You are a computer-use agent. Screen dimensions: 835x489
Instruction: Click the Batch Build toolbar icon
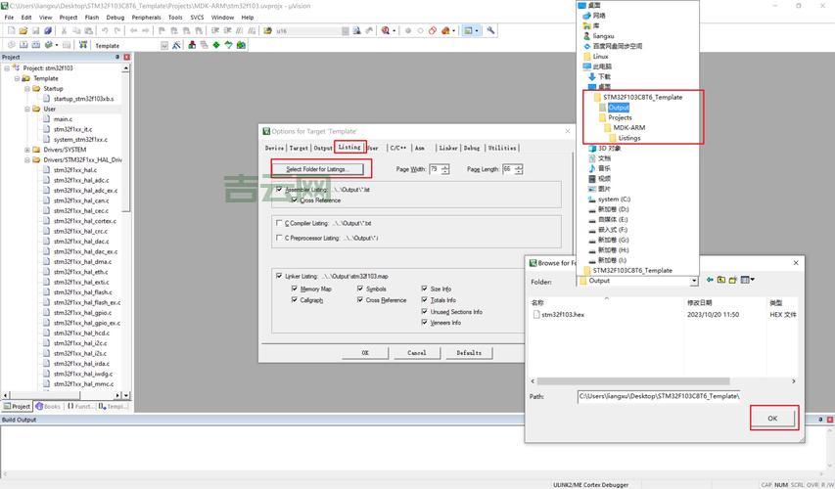tap(48, 45)
